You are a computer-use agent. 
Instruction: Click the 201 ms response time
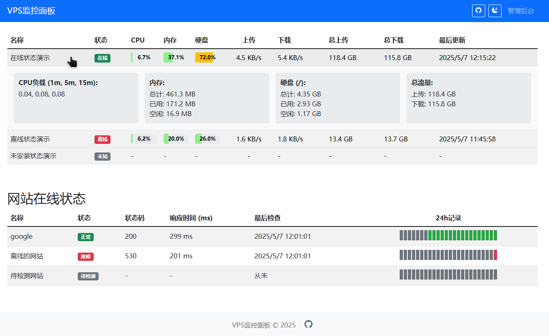181,256
